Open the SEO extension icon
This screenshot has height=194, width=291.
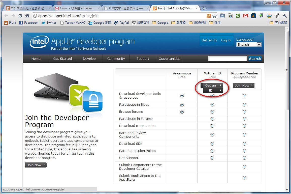pyautogui.click(x=269, y=16)
